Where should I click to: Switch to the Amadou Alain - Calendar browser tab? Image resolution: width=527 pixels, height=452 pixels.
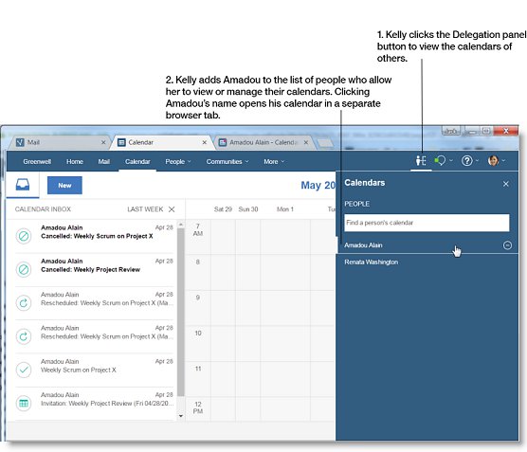coord(263,142)
